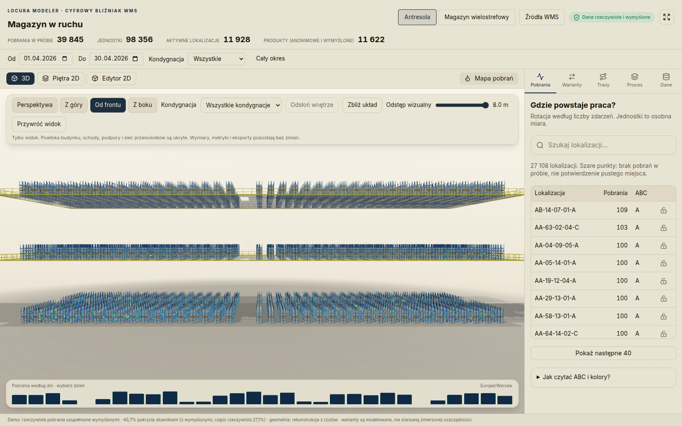The height and width of the screenshot is (426, 682).
Task: Select the Od frontu camera view
Action: (108, 105)
